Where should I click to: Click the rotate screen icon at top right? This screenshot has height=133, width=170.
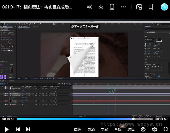coord(151,7)
